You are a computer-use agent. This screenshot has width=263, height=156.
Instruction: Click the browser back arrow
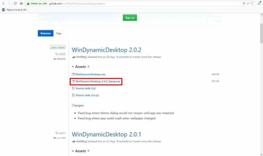[3, 4]
